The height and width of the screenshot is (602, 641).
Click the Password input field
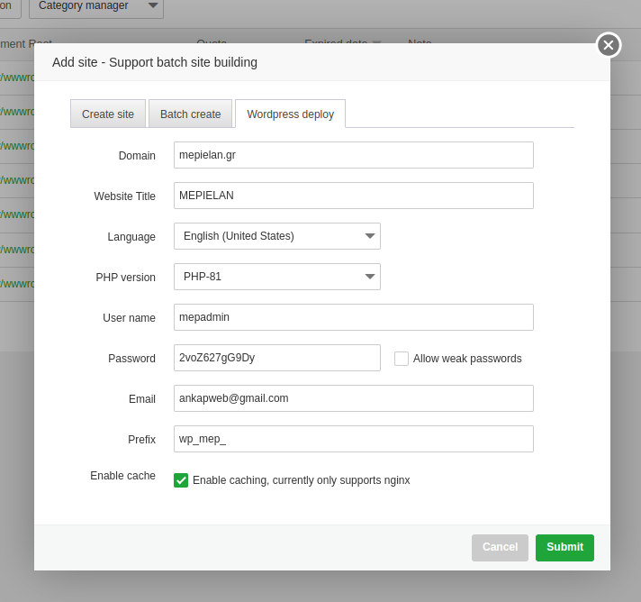[277, 358]
